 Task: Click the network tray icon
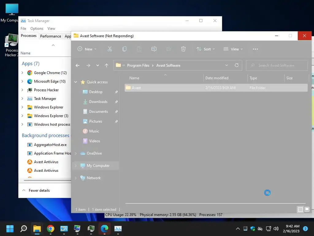point(268,229)
